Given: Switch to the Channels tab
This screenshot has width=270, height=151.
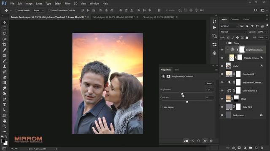Looking at the screenshot, I should tap(235, 20).
